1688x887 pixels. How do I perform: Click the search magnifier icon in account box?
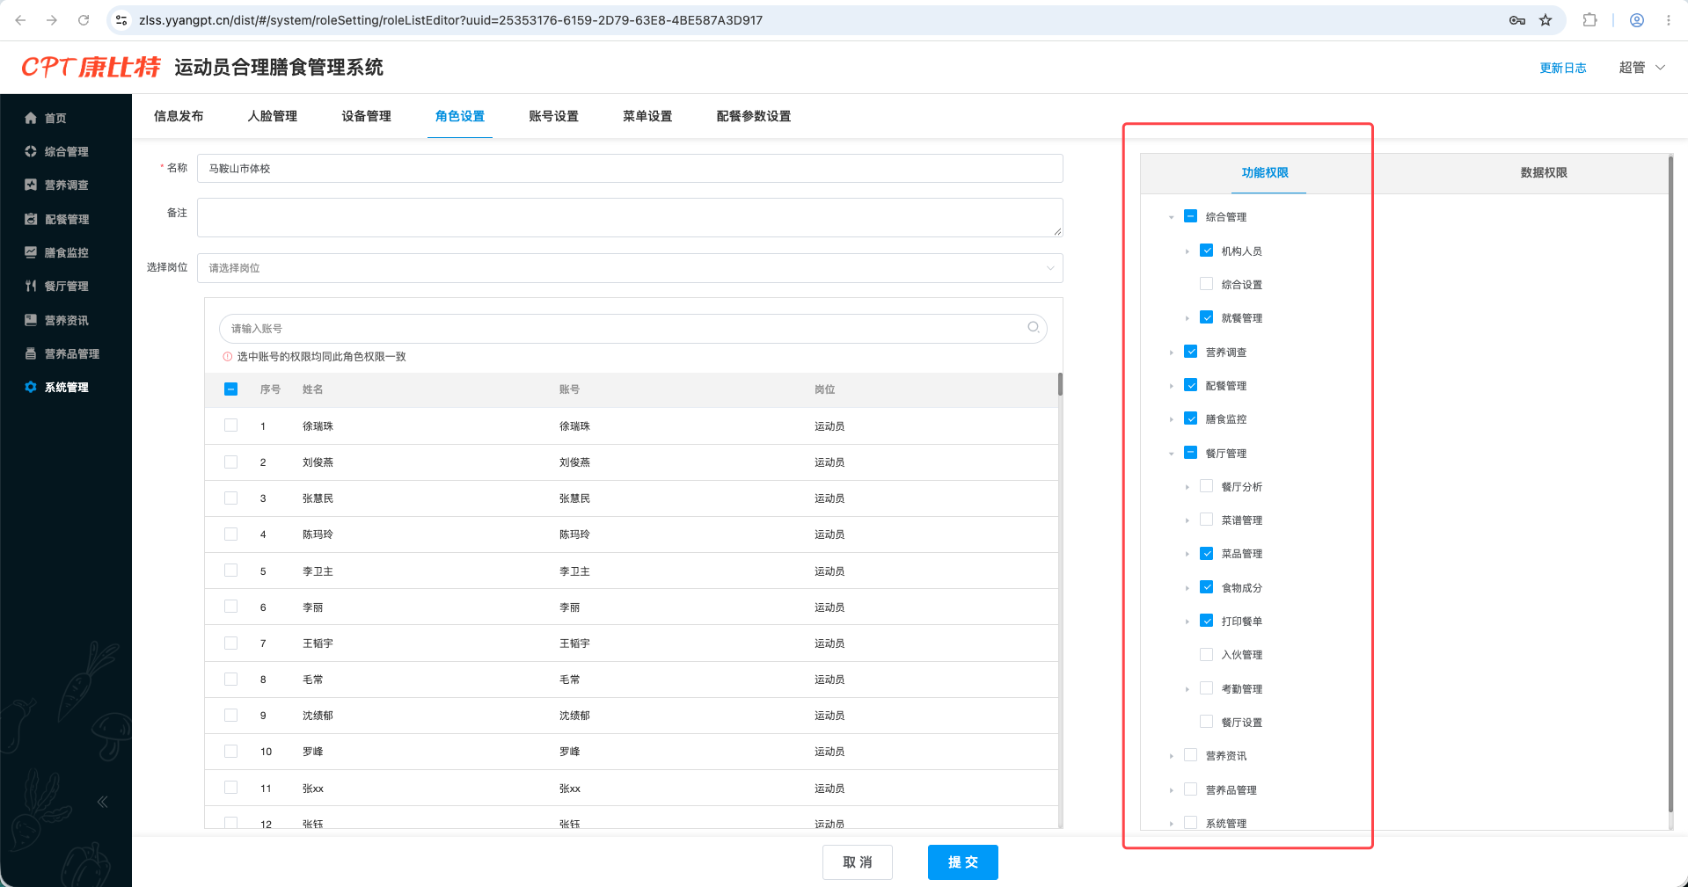point(1034,327)
